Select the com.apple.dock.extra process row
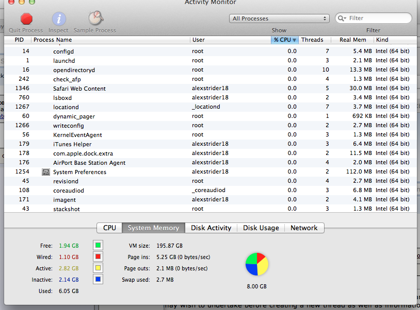 coord(211,153)
